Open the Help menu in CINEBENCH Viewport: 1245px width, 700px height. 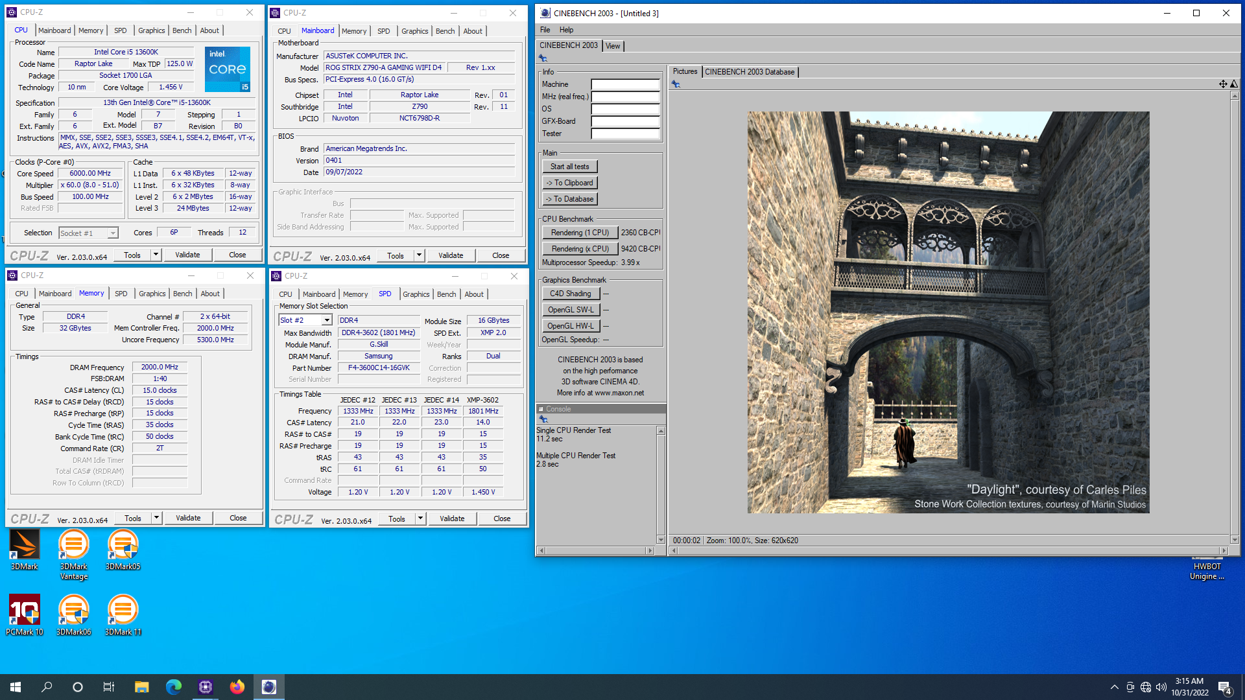click(566, 30)
